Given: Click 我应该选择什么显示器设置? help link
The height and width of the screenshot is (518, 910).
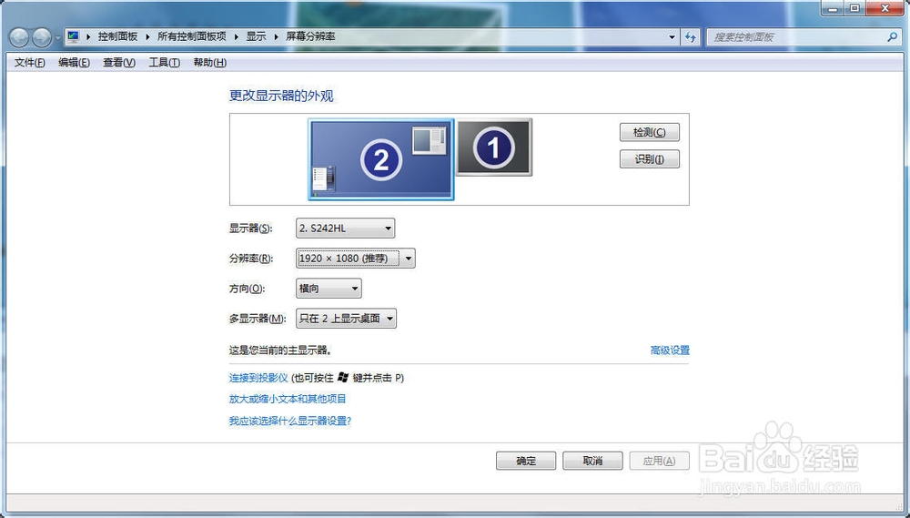Looking at the screenshot, I should [290, 421].
